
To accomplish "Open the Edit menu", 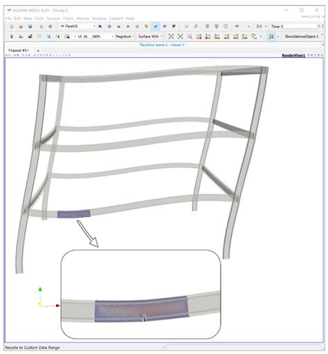I will tap(17, 19).
